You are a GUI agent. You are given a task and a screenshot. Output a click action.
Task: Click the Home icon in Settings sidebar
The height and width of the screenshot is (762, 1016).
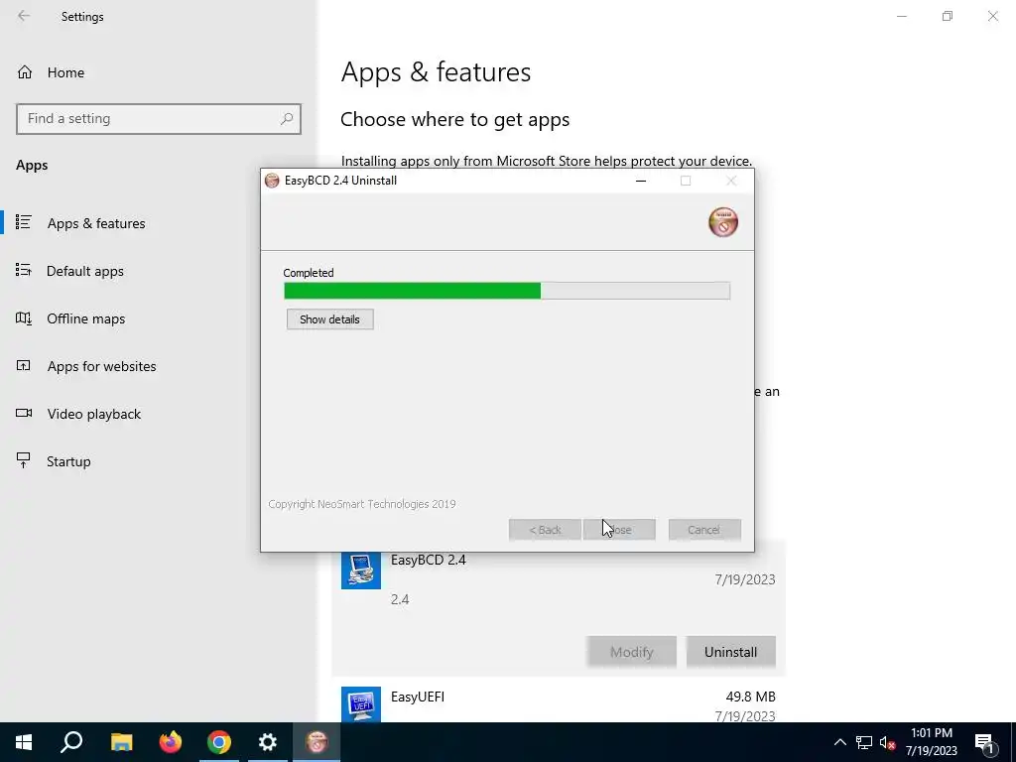25,71
